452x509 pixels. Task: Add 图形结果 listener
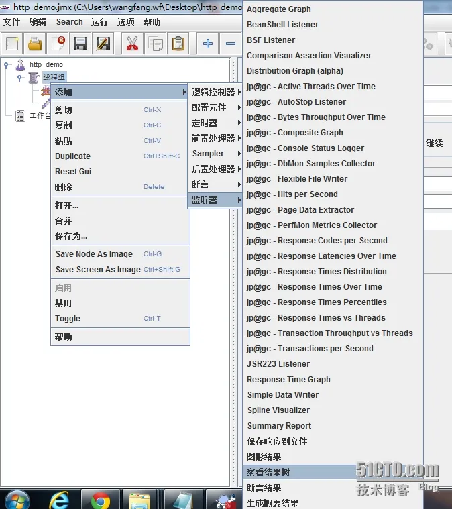point(333,457)
